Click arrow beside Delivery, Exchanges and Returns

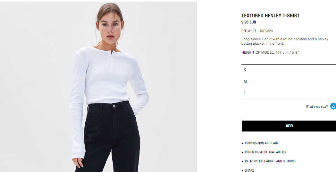coord(242,161)
